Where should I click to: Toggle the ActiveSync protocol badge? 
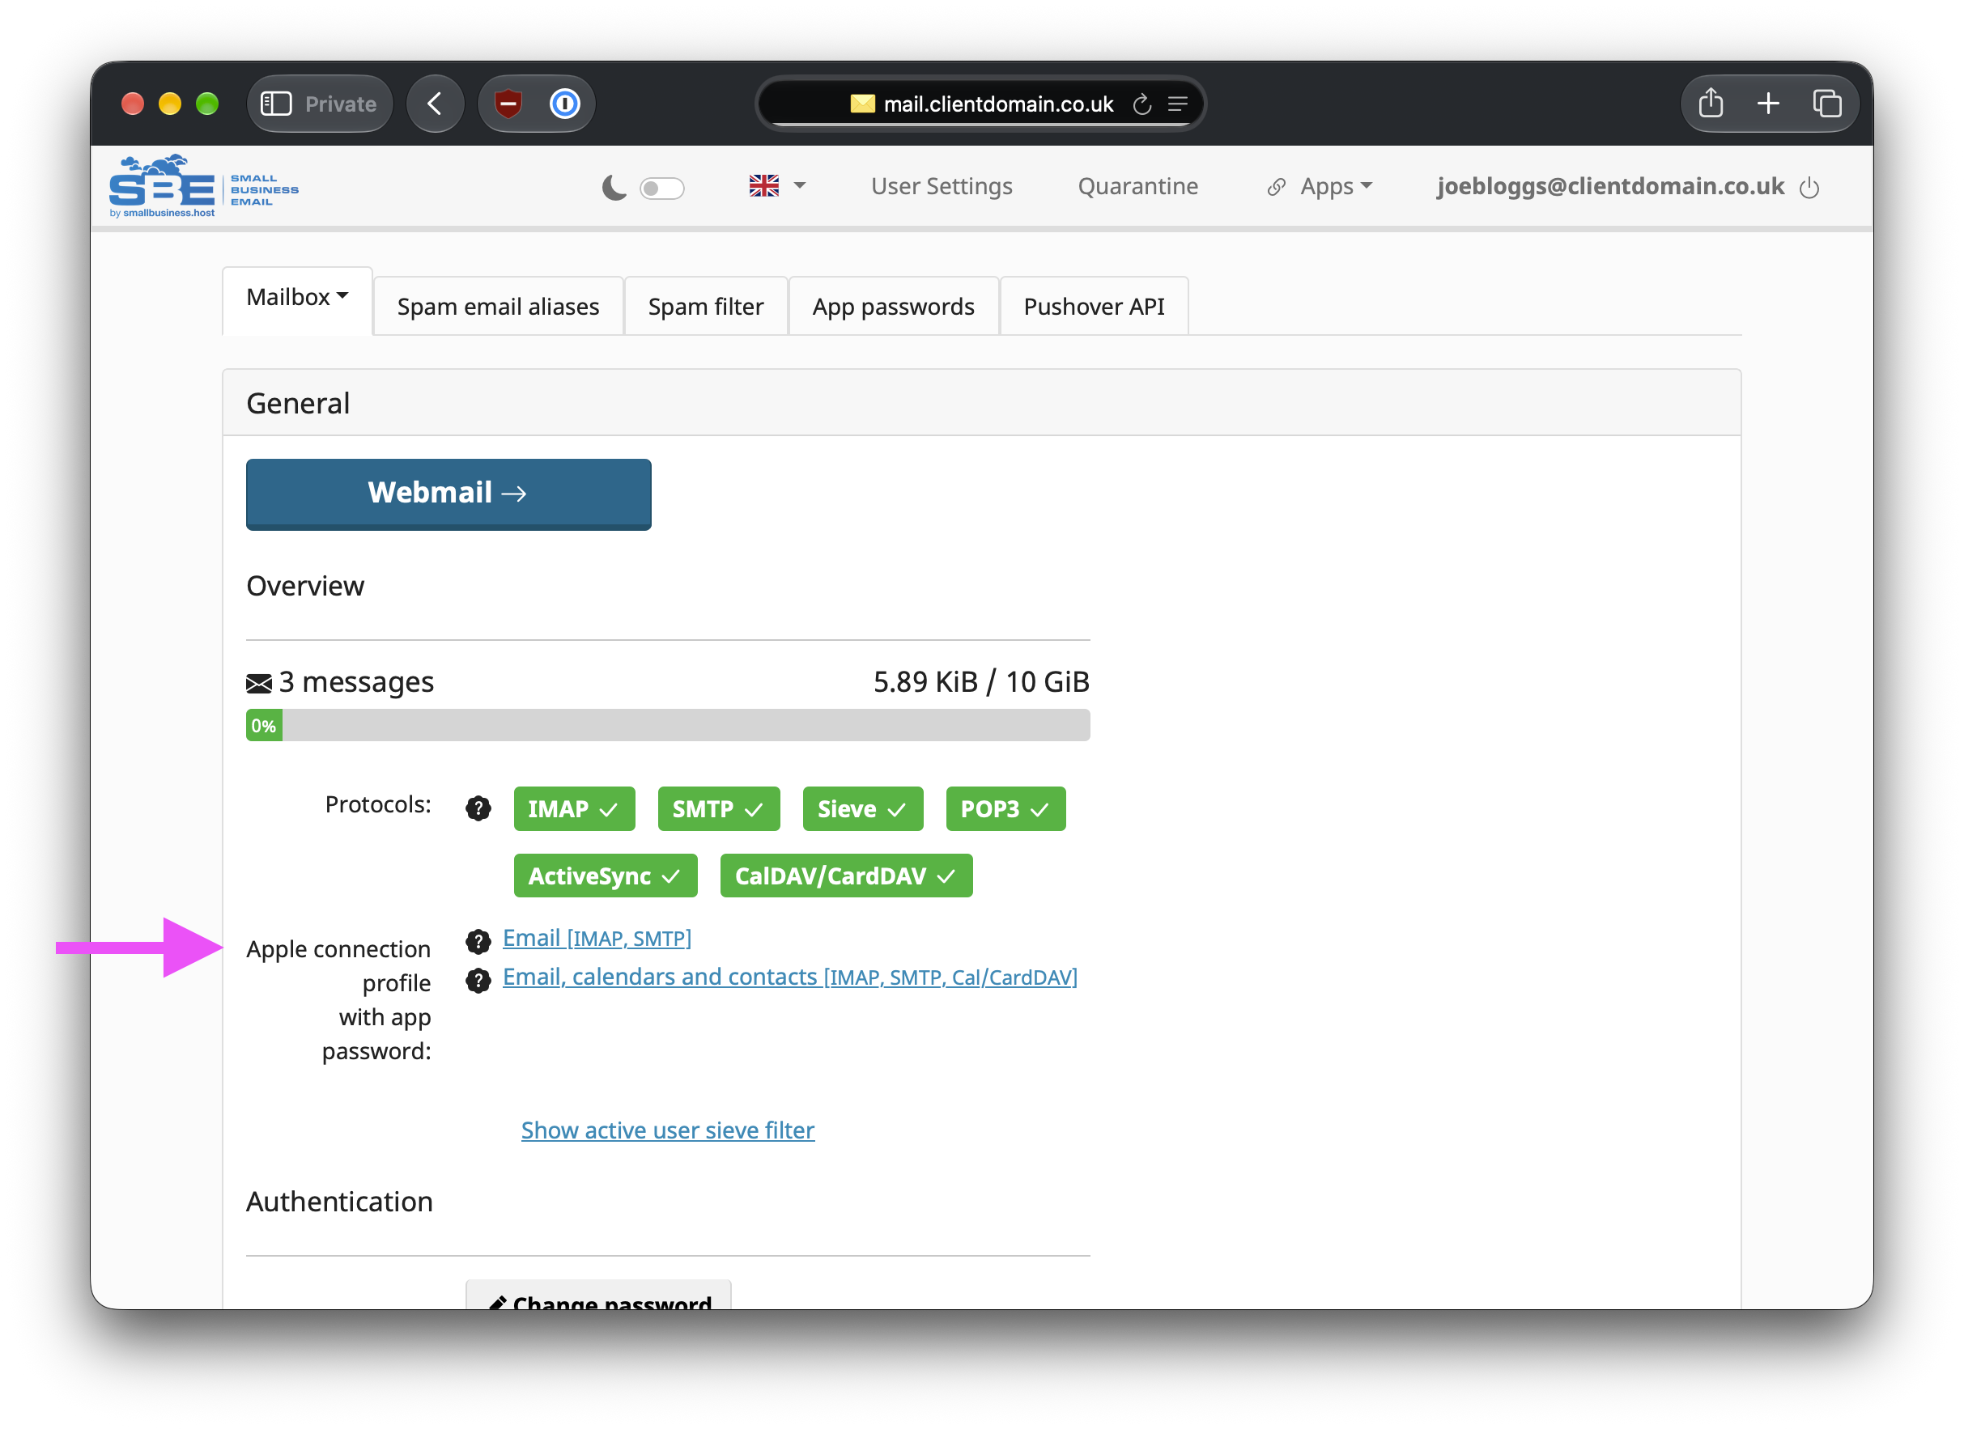point(606,876)
